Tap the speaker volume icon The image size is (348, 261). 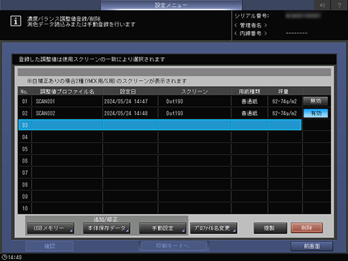[322, 5]
